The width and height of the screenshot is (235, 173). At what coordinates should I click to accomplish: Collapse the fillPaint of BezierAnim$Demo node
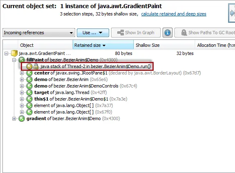click(x=14, y=60)
